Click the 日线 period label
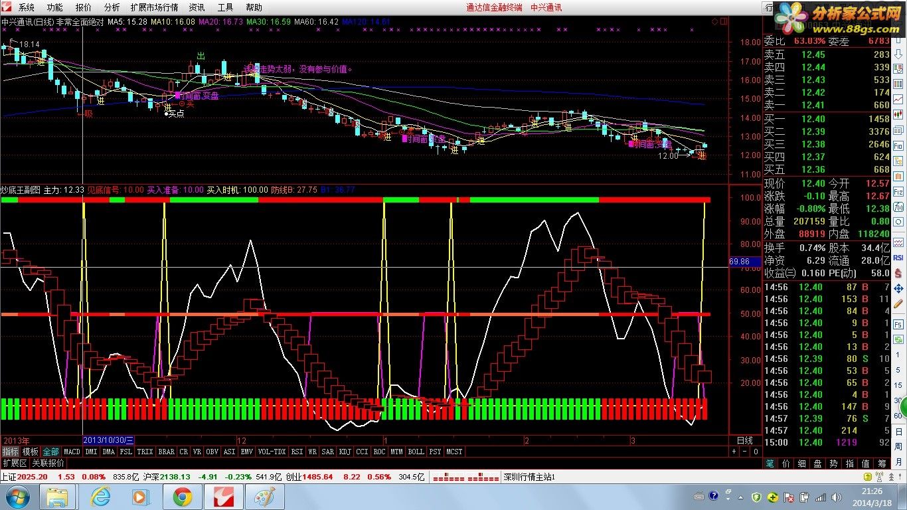 click(x=745, y=440)
